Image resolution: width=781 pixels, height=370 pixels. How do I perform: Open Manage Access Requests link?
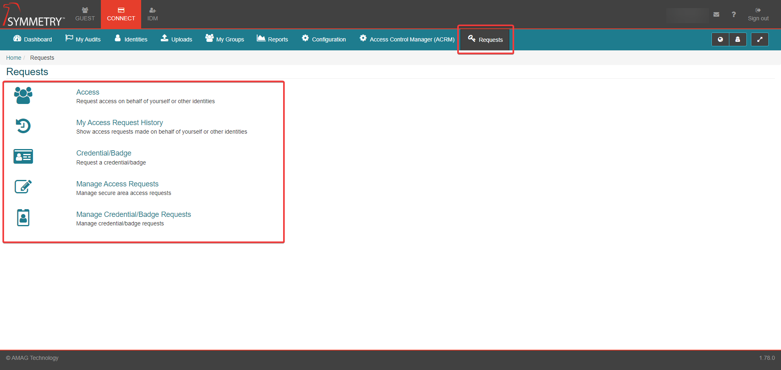coord(117,184)
